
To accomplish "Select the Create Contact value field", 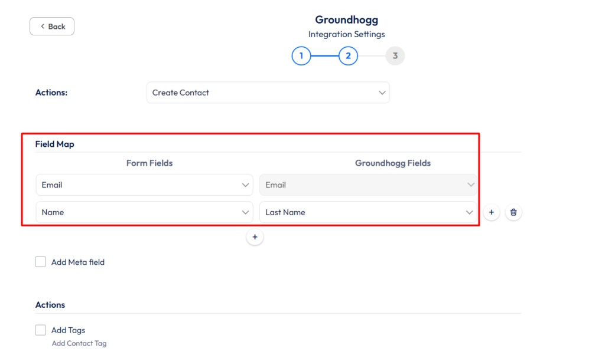I will click(268, 93).
